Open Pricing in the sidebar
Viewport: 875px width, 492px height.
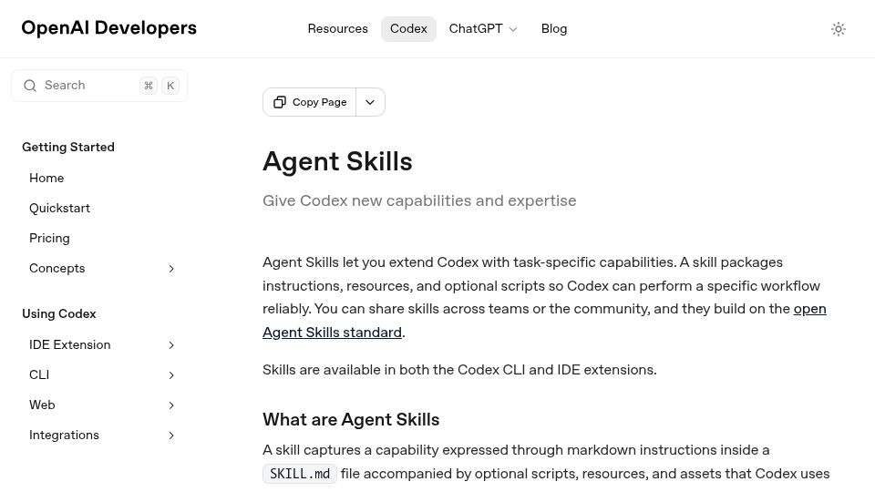coord(49,238)
